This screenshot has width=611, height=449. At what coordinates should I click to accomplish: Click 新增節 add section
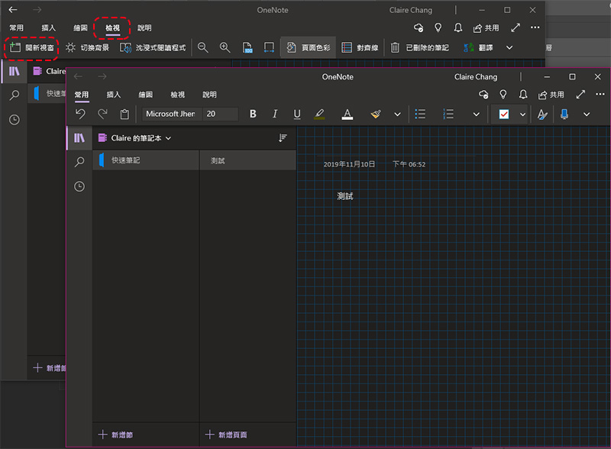[116, 434]
